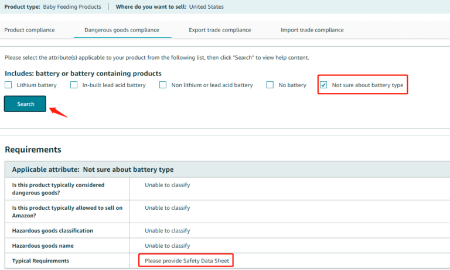Enable the In-built lead acid battery option
The width and height of the screenshot is (450, 270).
coord(74,85)
